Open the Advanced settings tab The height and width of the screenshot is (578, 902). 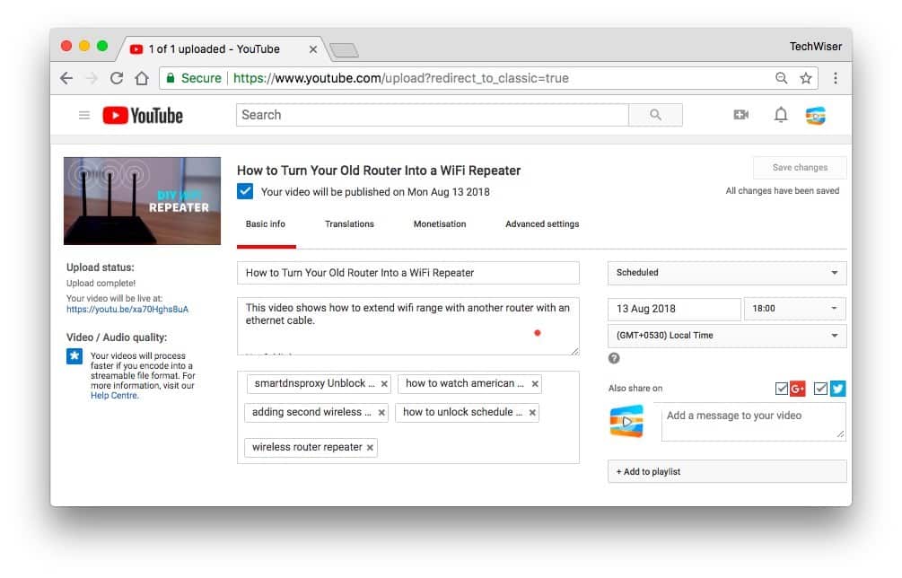click(542, 223)
